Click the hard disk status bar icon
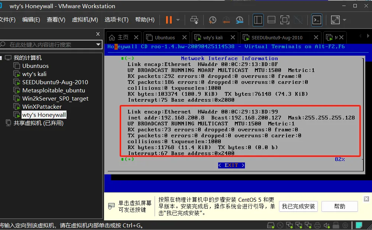Screen dimensions: 372x230 (x=271, y=225)
